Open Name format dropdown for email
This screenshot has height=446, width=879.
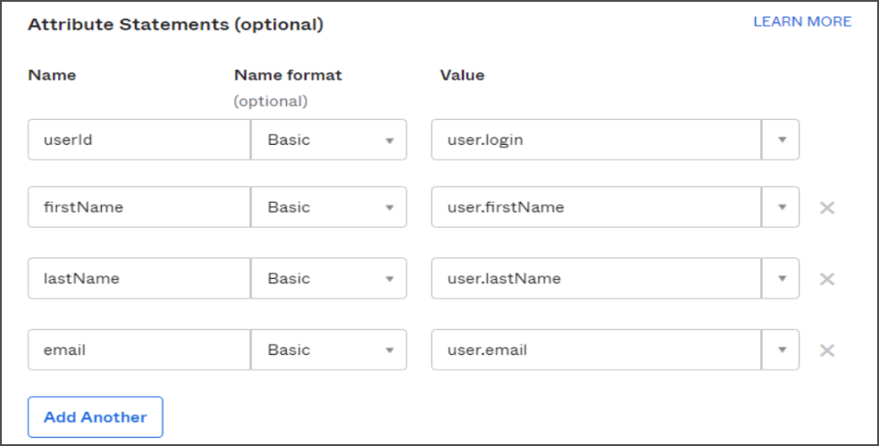(x=329, y=349)
